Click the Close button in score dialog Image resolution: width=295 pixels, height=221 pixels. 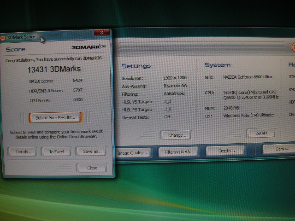coord(92,168)
